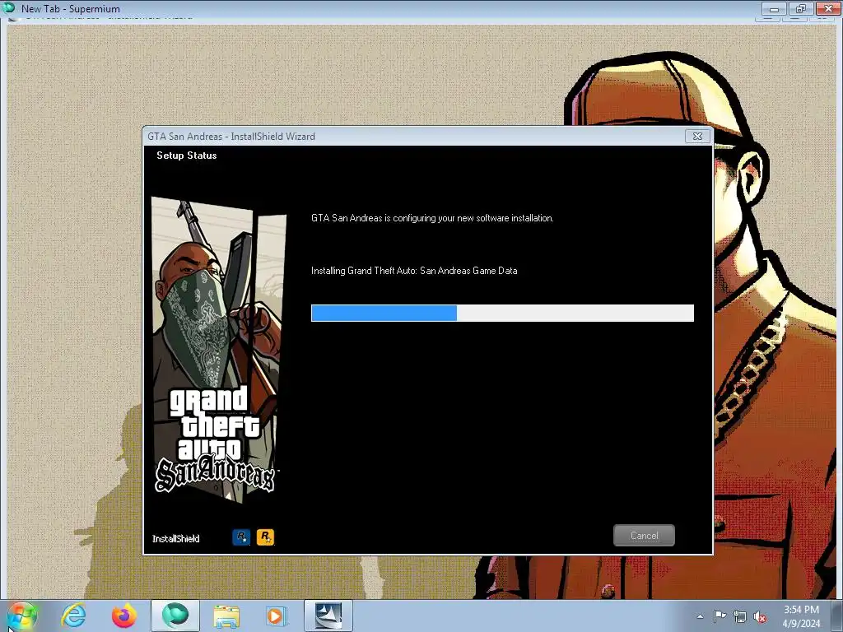843x632 pixels.
Task: Click 'Installing Grand Theft Auto: San Andreas Game Data'
Action: [x=414, y=270]
